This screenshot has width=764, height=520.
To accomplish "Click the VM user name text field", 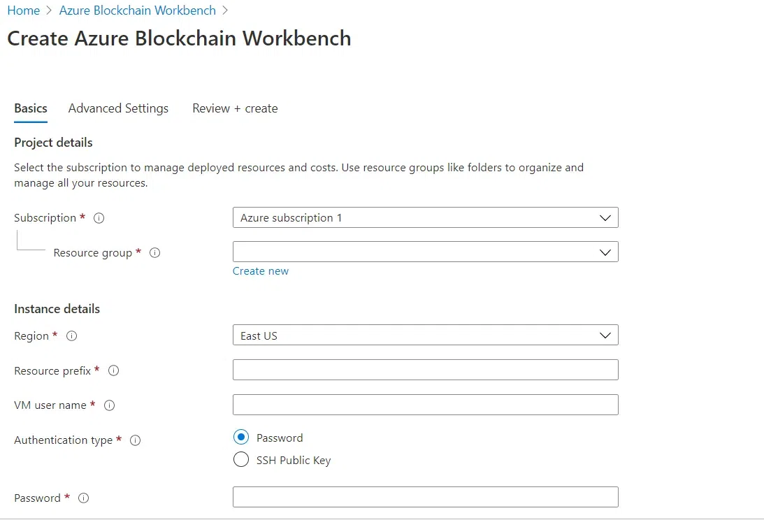I will (x=426, y=405).
